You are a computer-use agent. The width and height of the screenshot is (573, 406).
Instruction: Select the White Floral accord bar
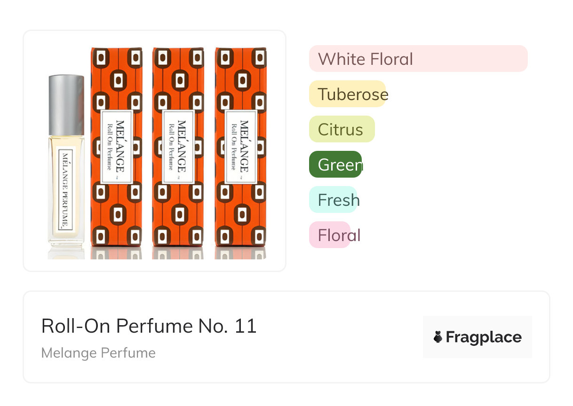(x=418, y=59)
